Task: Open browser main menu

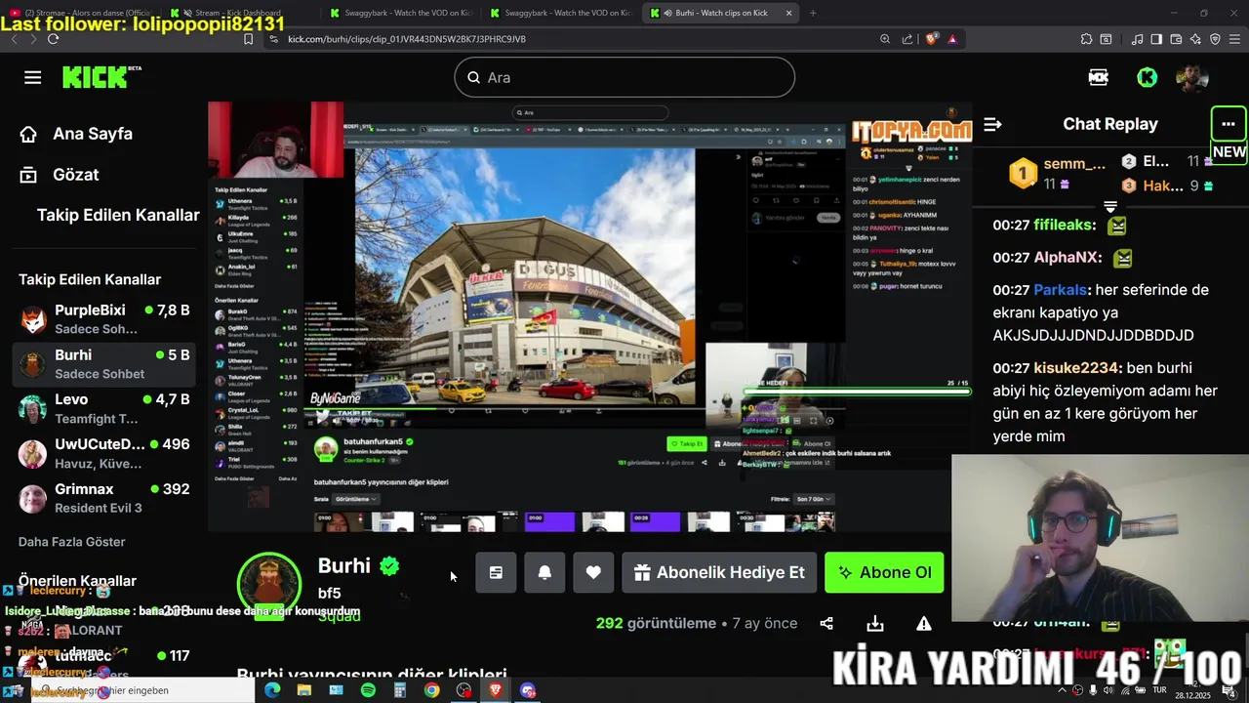Action: pos(1234,39)
